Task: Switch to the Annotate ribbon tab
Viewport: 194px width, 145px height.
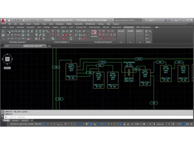Action: pos(20,27)
